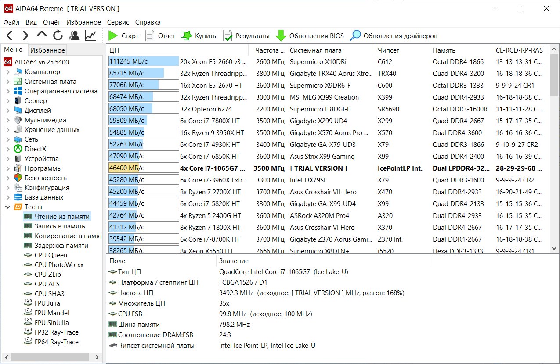Open the user profile icon in the toolbar
The image size is (560, 364).
click(74, 36)
